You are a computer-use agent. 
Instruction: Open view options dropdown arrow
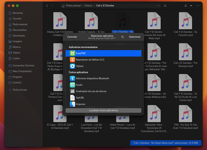(191, 6)
